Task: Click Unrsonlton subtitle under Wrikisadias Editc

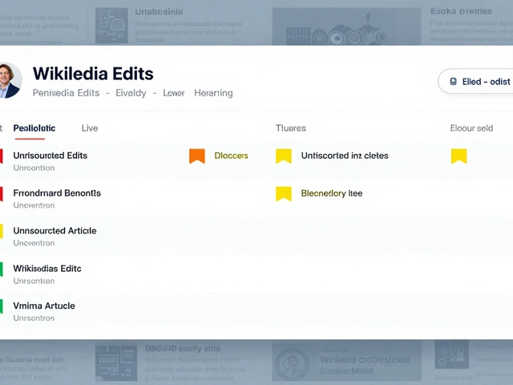Action: coord(34,282)
